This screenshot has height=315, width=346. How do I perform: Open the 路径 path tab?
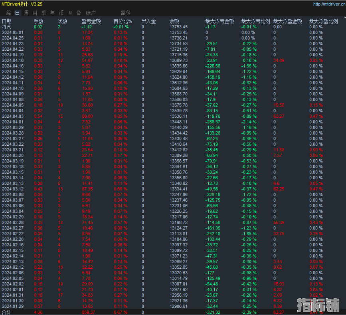point(126,13)
